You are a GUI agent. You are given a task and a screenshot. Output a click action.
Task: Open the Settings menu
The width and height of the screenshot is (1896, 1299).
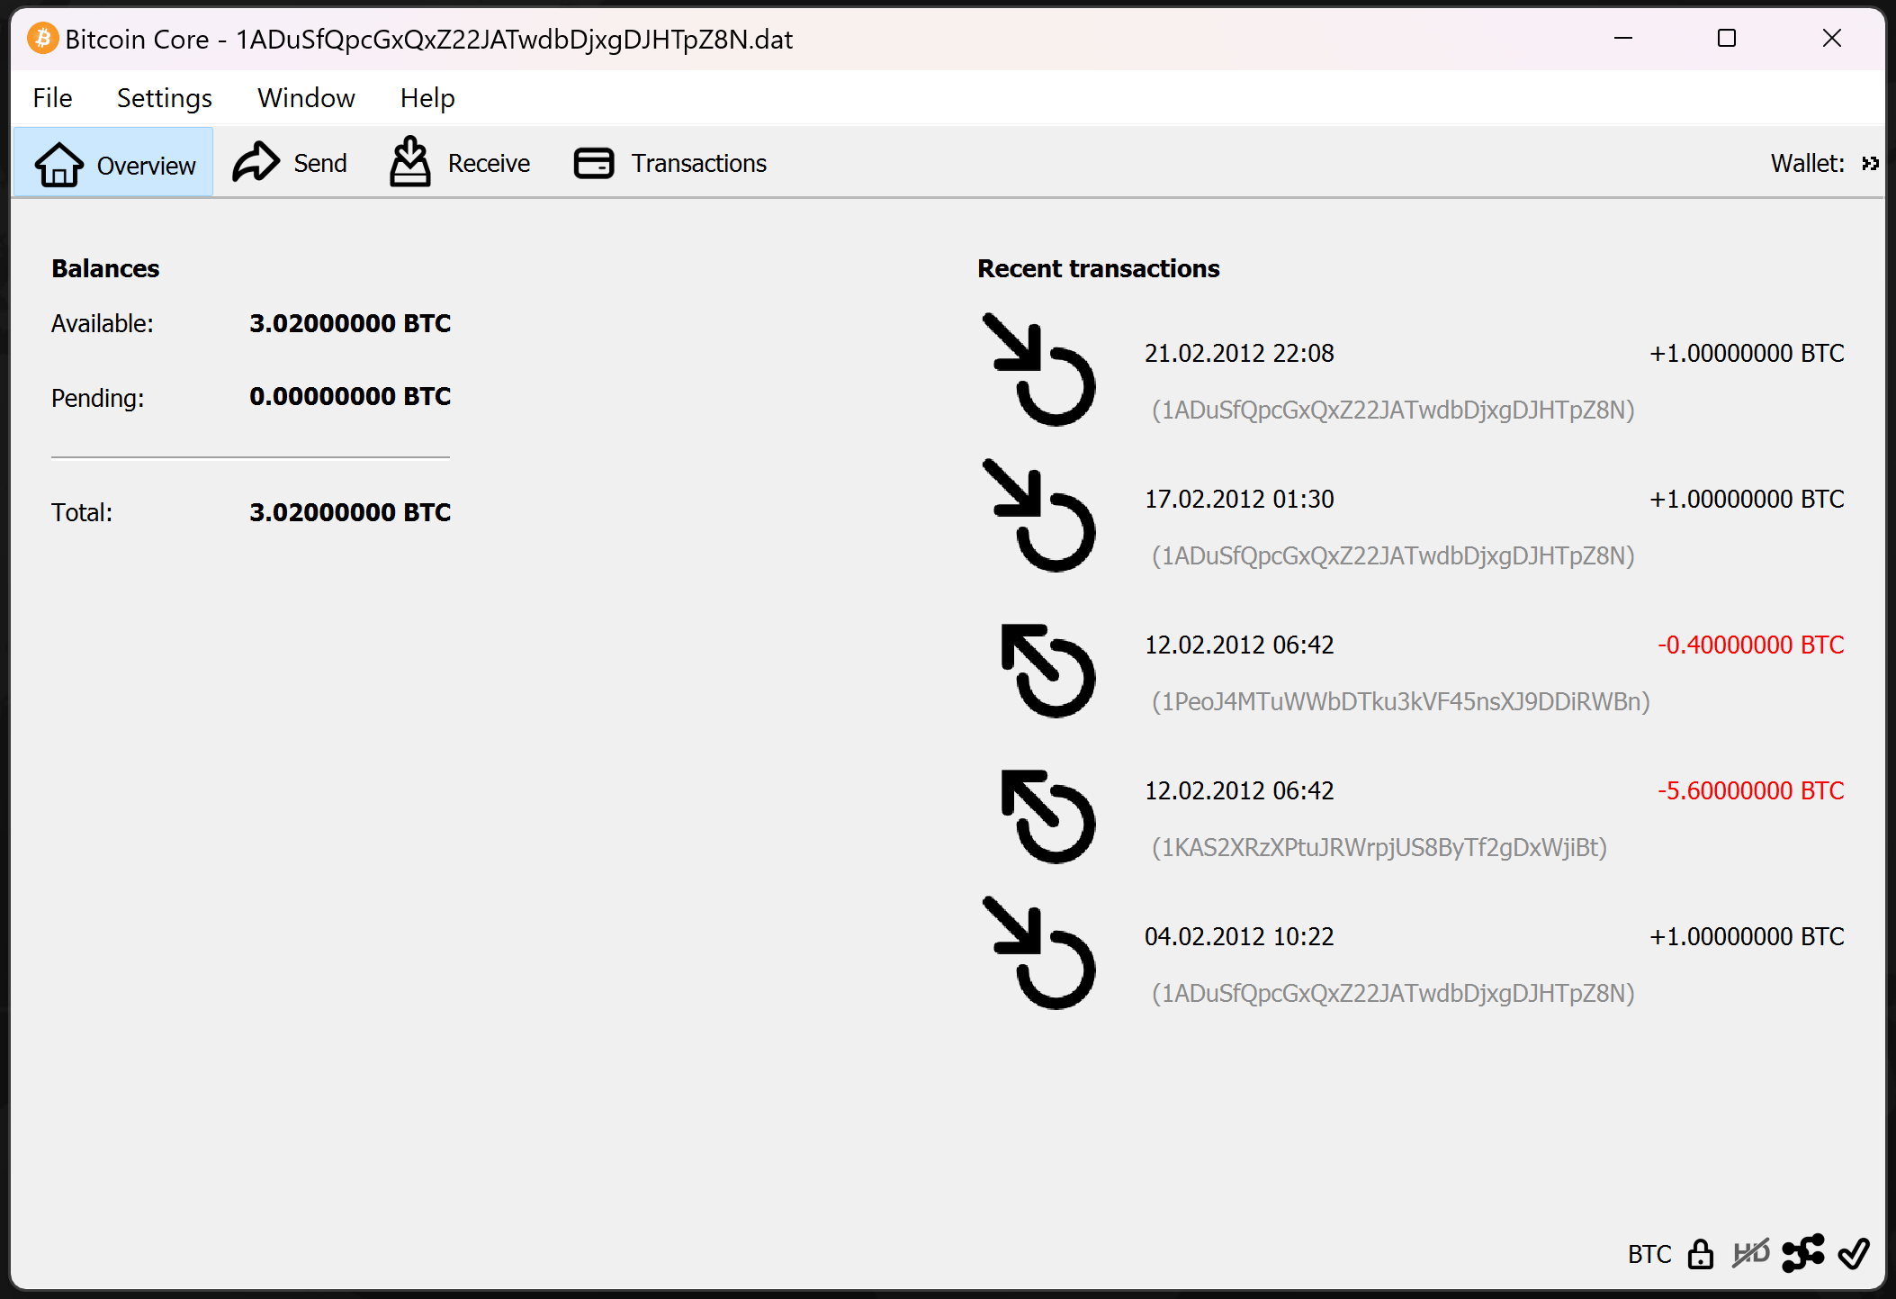click(x=165, y=98)
